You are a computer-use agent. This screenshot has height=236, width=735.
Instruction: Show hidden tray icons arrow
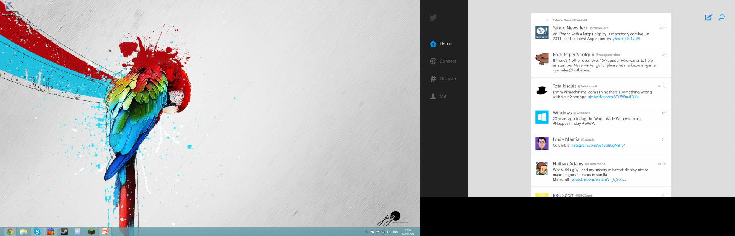point(367,232)
